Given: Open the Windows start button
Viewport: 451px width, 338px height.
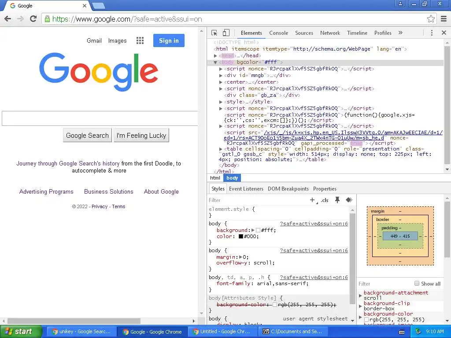Looking at the screenshot, I should pyautogui.click(x=21, y=331).
